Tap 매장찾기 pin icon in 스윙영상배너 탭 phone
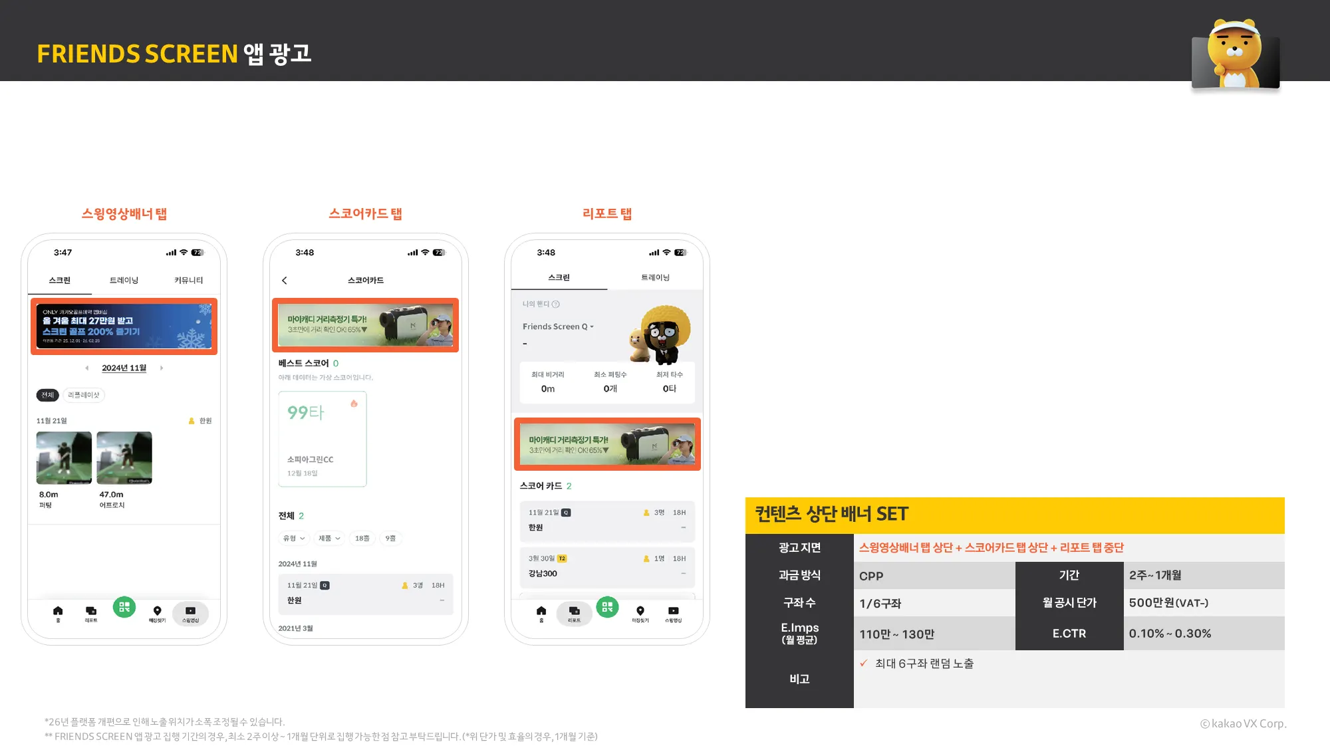 (x=157, y=611)
